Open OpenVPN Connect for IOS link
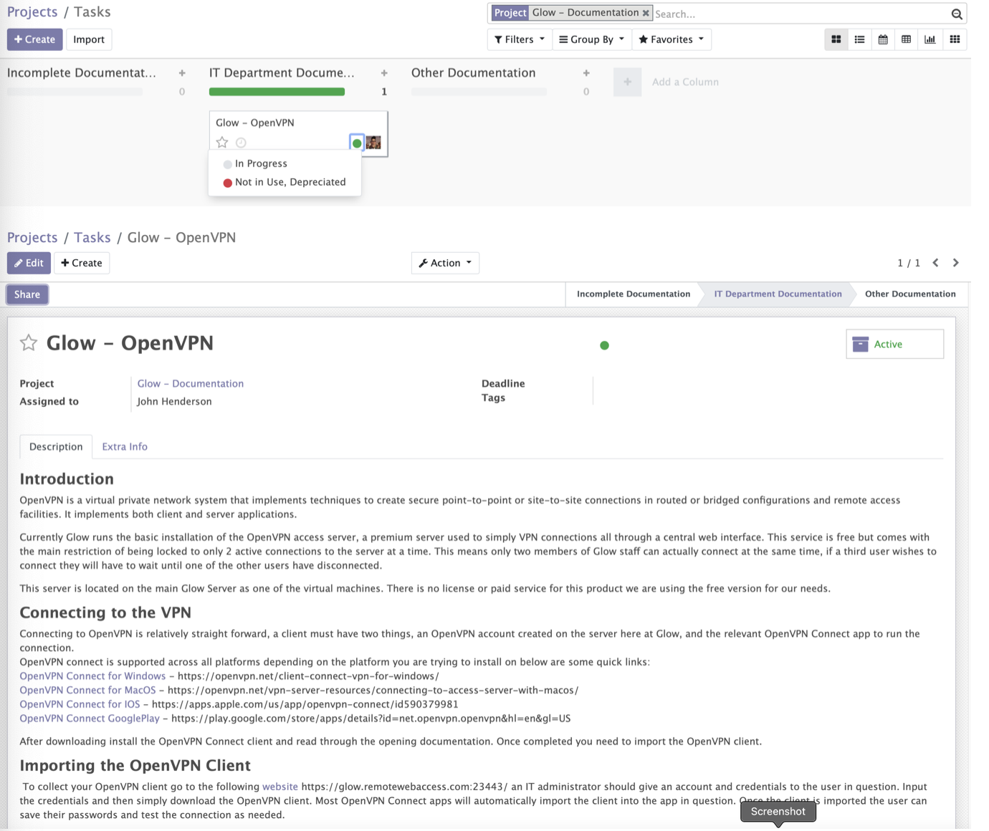The height and width of the screenshot is (831, 989). (x=80, y=704)
